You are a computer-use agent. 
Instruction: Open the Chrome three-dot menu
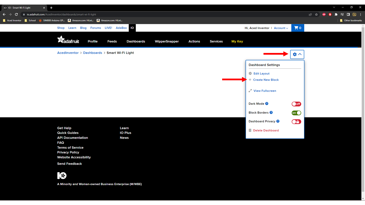[360, 15]
